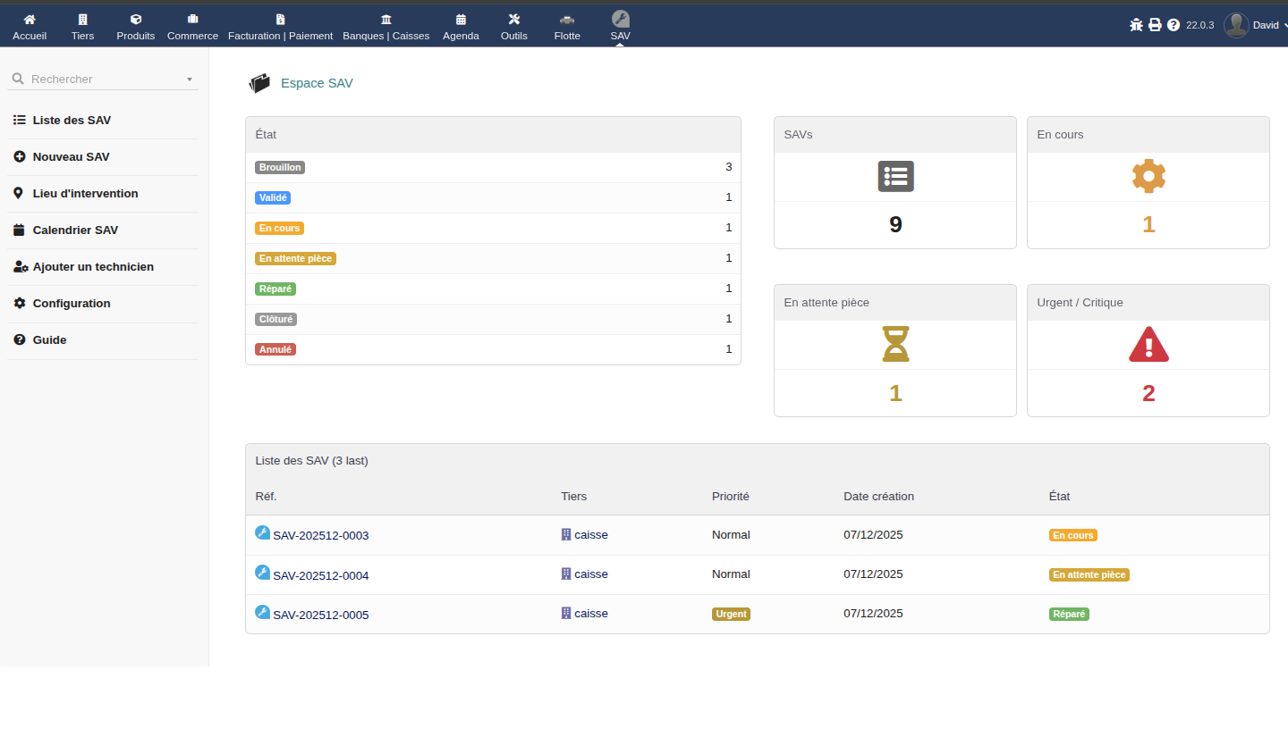The width and height of the screenshot is (1288, 737).
Task: Click the red Annulé status badge
Action: (275, 349)
